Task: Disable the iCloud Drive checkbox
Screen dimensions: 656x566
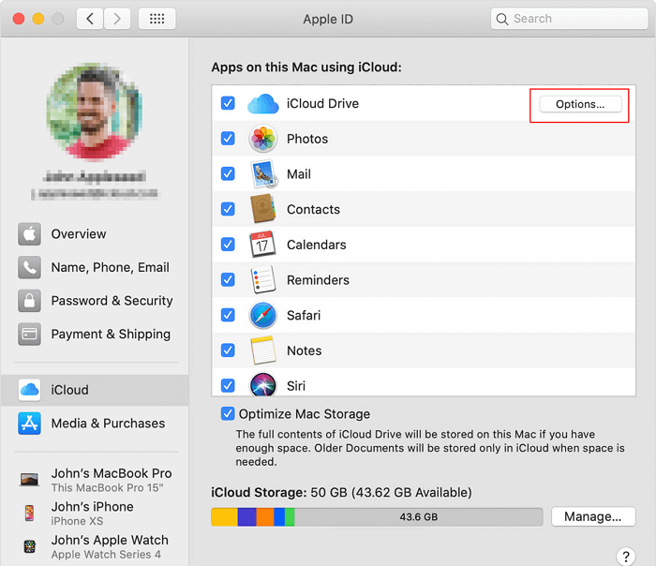Action: coord(228,103)
